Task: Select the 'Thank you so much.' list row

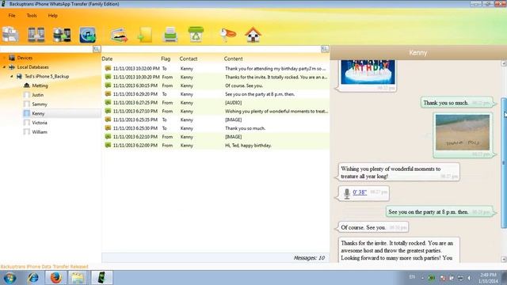Action: pos(215,128)
